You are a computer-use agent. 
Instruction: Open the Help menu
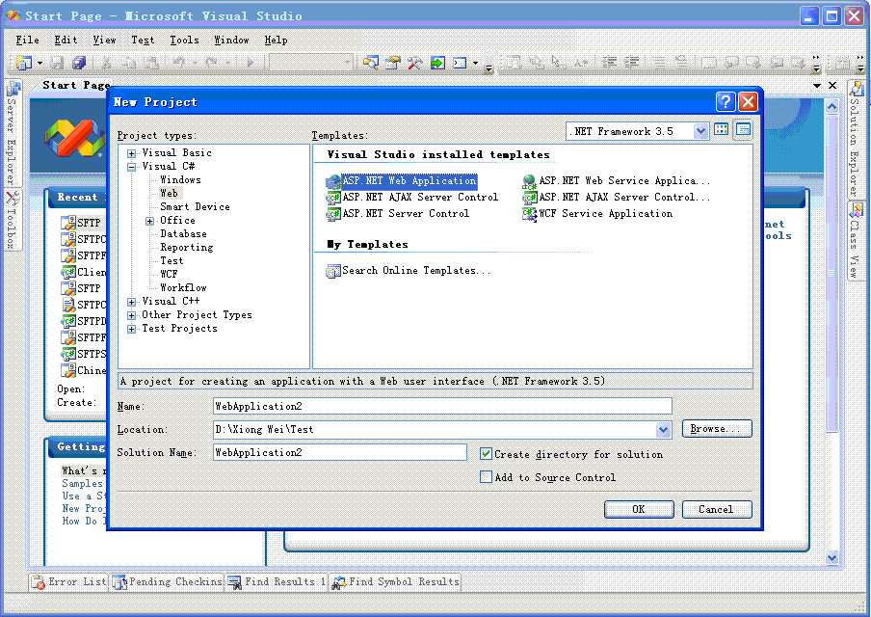(276, 40)
